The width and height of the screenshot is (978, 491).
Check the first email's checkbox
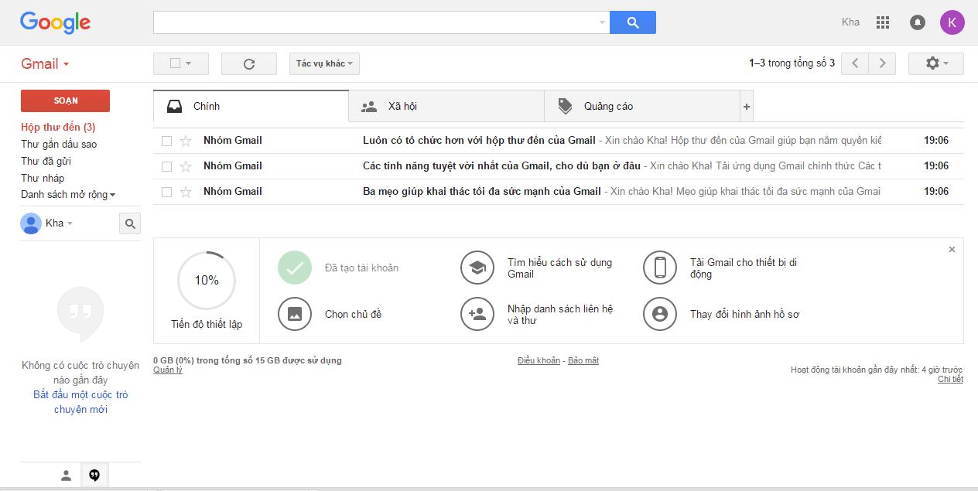(x=166, y=140)
